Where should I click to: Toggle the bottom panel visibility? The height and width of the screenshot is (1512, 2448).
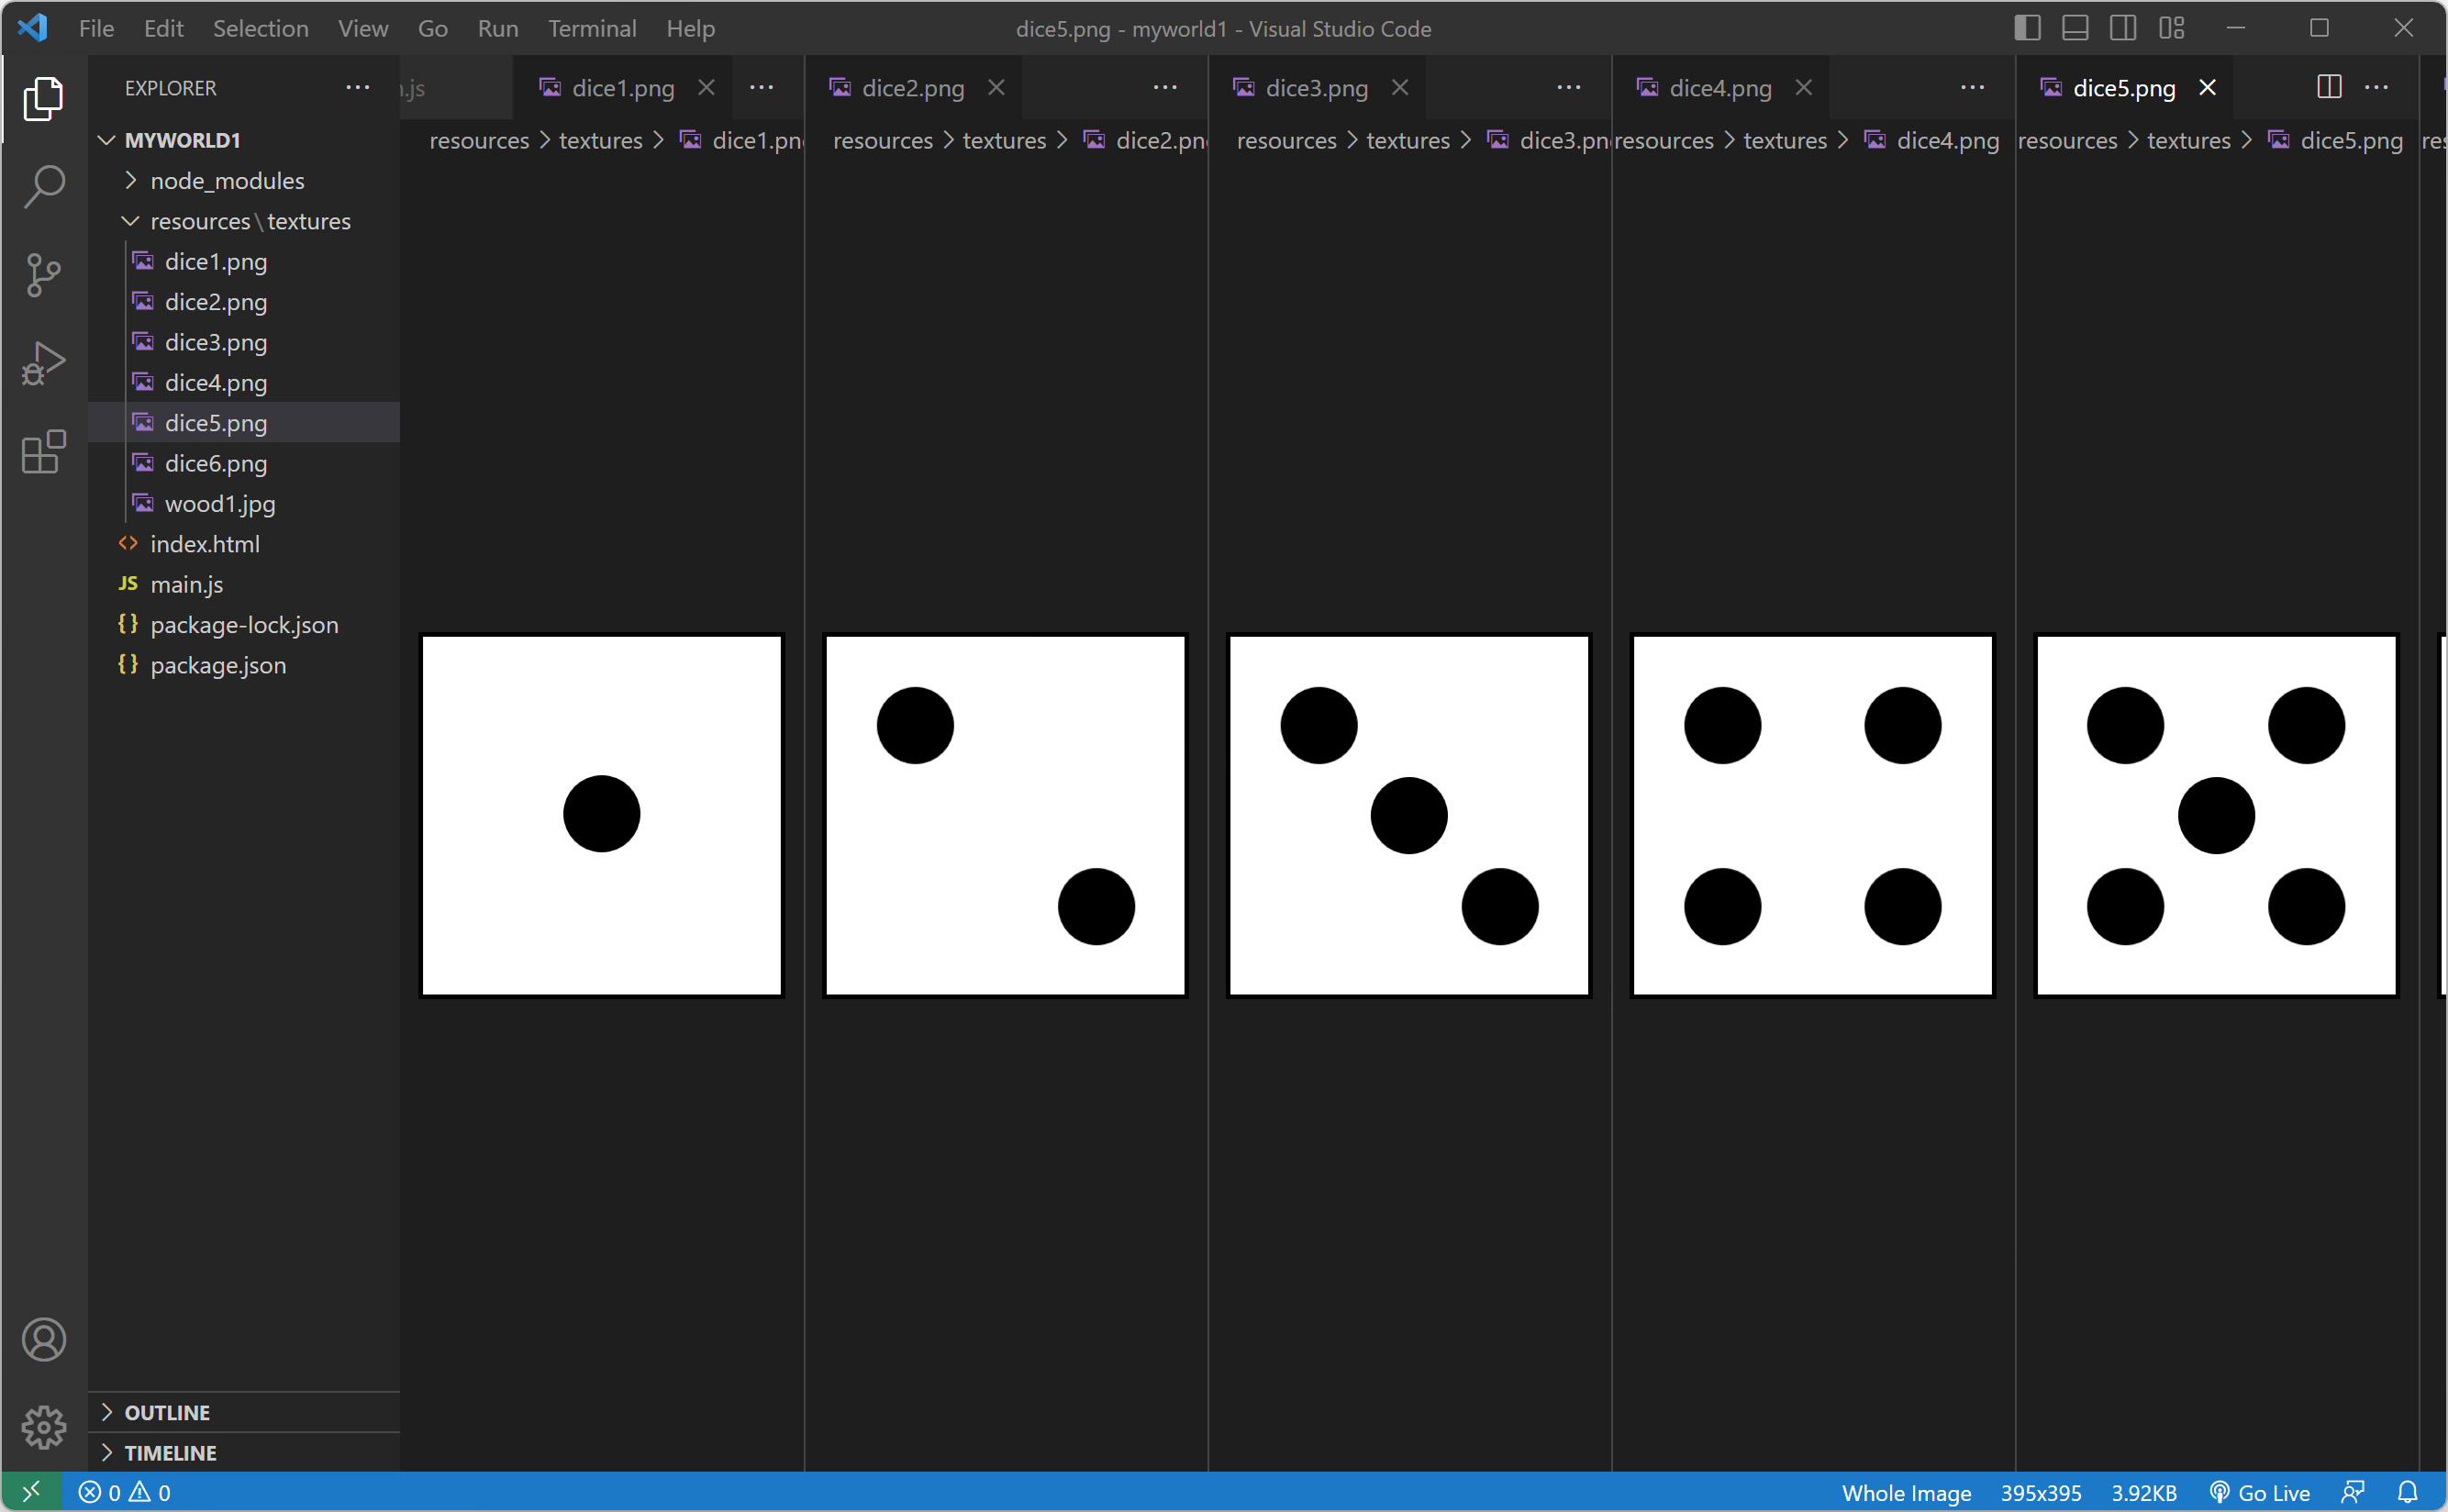click(2074, 28)
